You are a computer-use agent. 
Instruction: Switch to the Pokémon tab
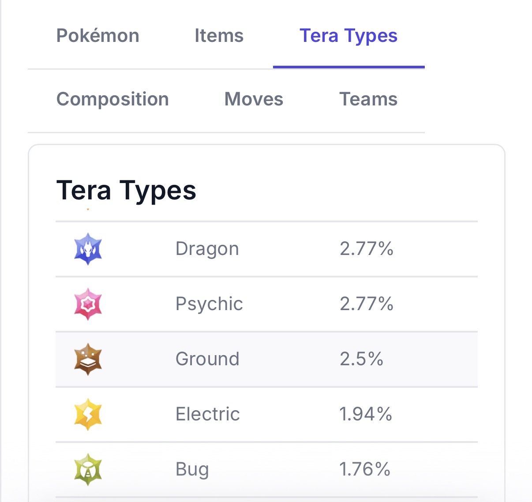pos(98,36)
